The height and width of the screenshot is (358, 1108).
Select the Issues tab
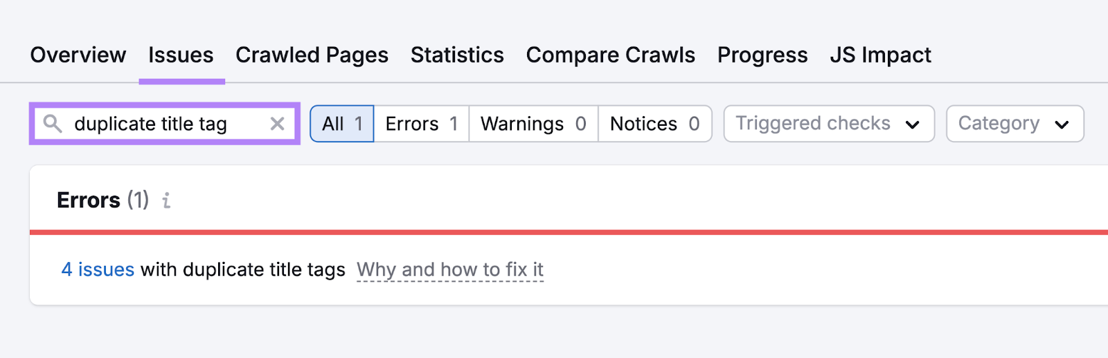tap(181, 55)
